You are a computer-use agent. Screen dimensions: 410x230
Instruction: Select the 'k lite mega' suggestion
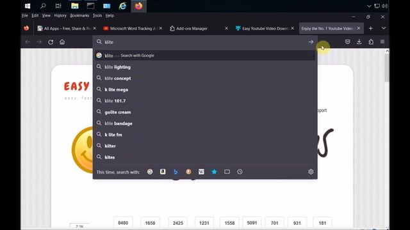click(x=205, y=89)
